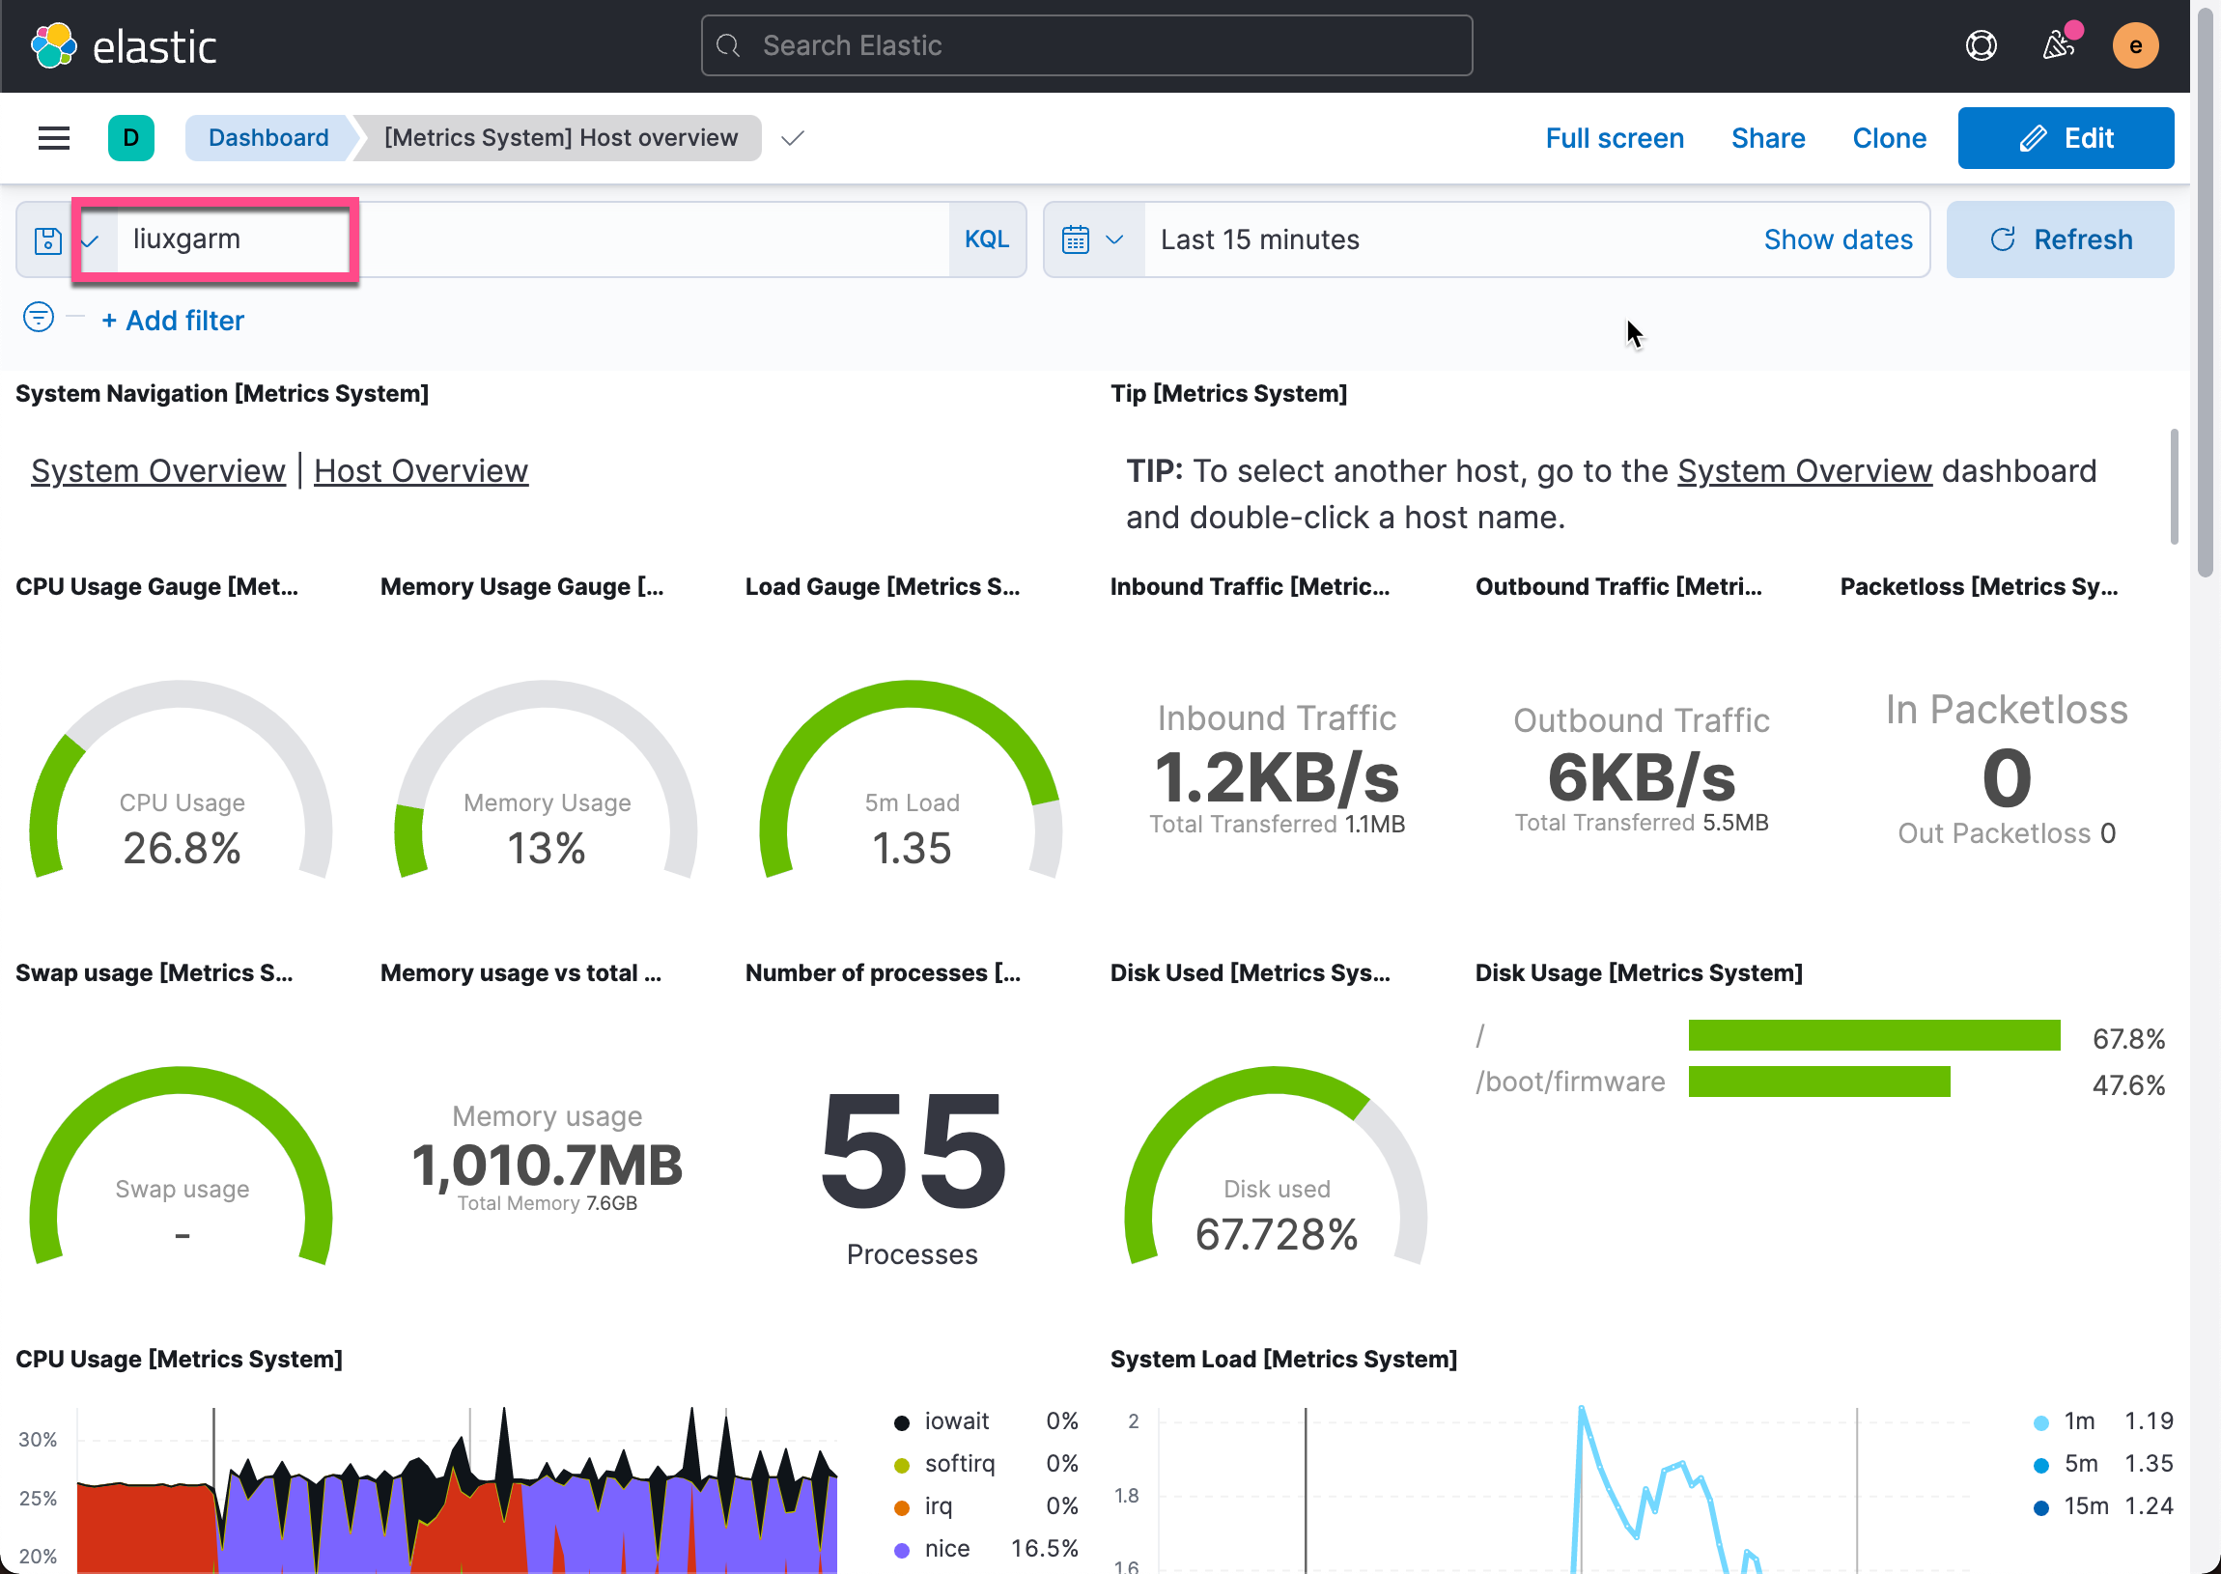Toggle iowait series in CPU legend
This screenshot has width=2221, height=1574.
[x=955, y=1420]
